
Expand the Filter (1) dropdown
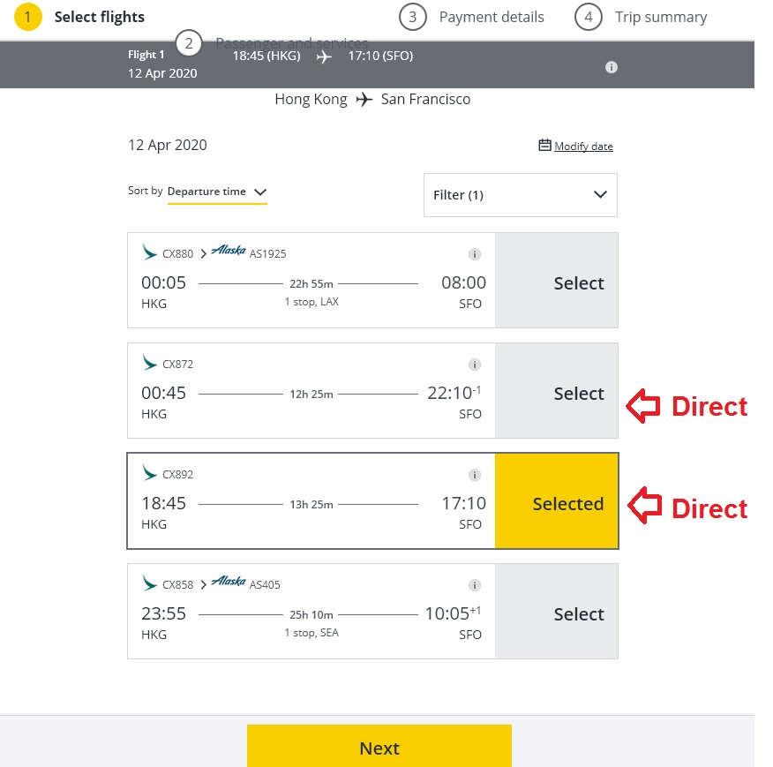click(x=520, y=195)
